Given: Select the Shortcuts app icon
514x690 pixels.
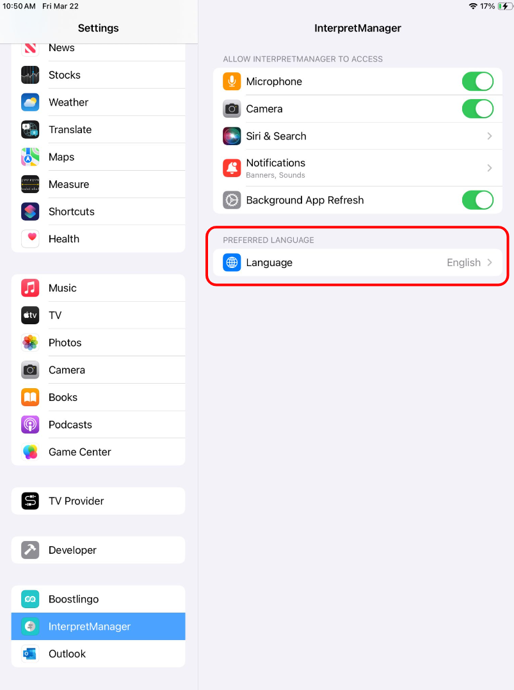Looking at the screenshot, I should [x=30, y=212].
